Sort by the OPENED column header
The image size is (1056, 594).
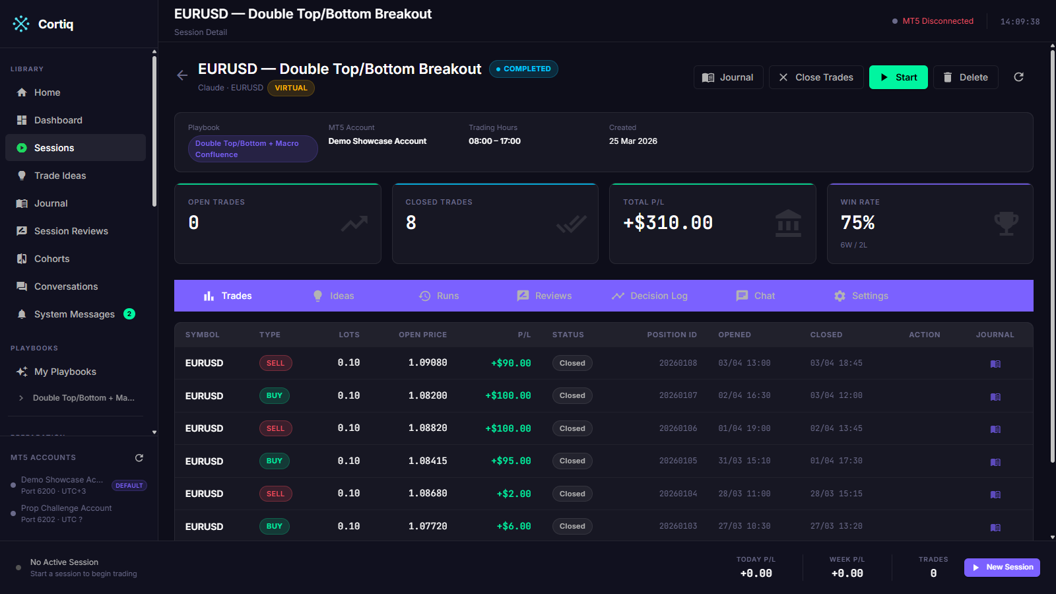(735, 335)
